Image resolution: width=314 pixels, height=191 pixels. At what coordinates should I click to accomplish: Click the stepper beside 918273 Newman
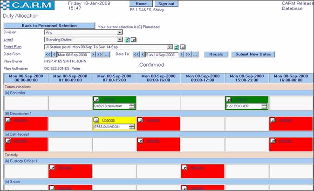click(x=132, y=106)
